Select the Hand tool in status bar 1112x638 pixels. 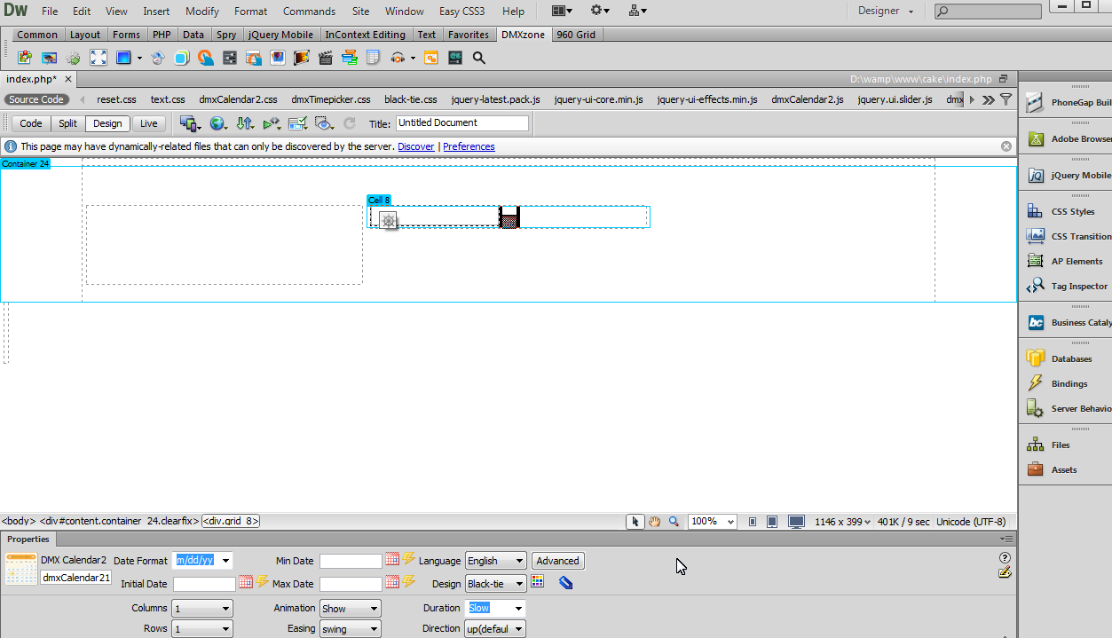point(654,522)
